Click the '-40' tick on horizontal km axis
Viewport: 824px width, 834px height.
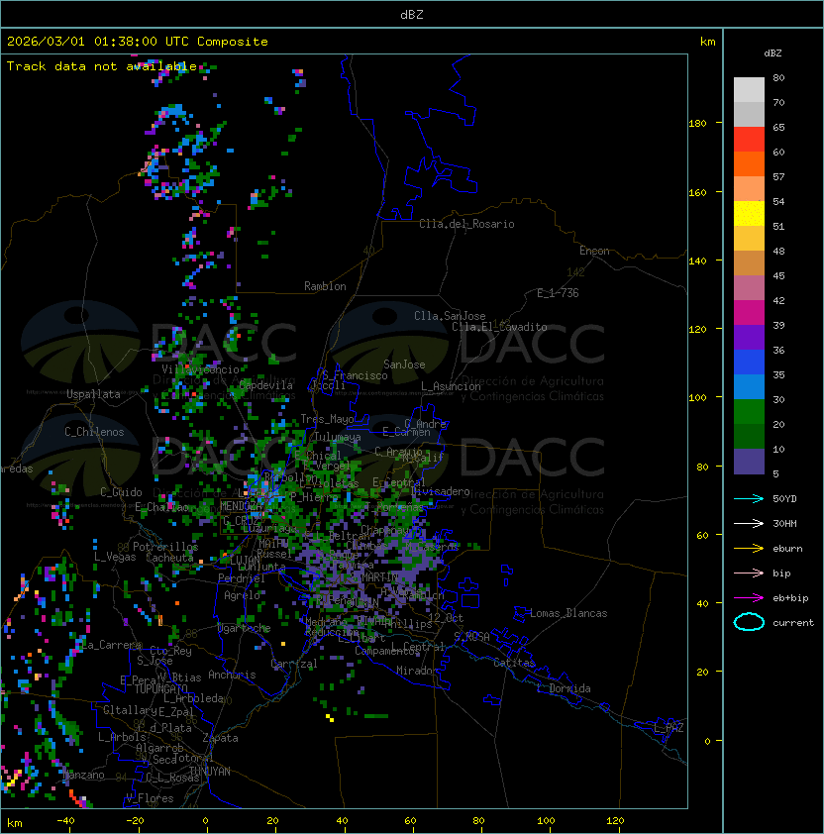(x=65, y=820)
